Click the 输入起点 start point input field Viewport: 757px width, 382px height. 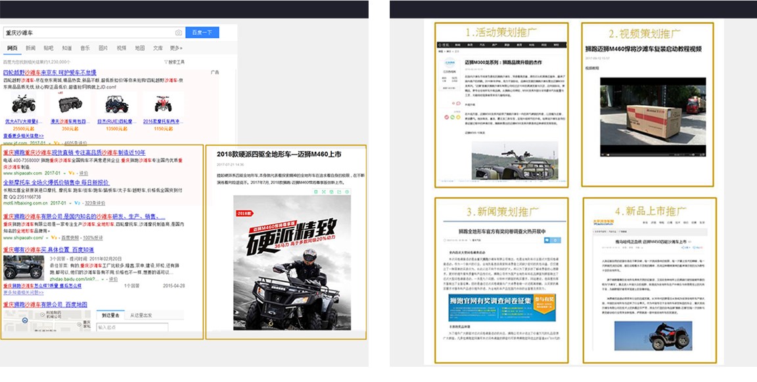coord(131,327)
